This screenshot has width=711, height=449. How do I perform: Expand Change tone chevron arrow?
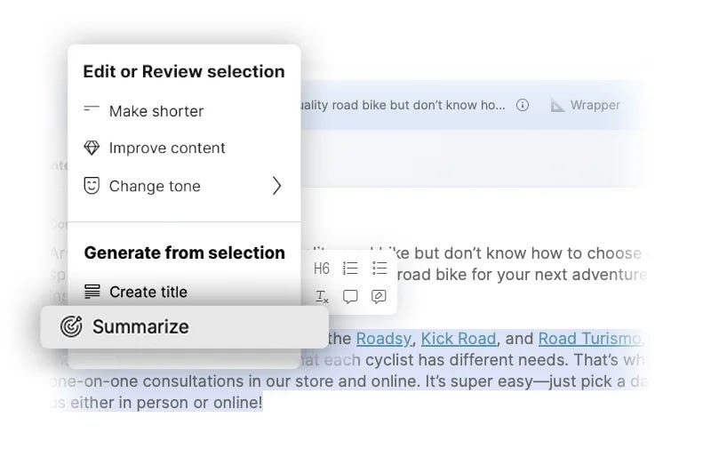point(276,186)
